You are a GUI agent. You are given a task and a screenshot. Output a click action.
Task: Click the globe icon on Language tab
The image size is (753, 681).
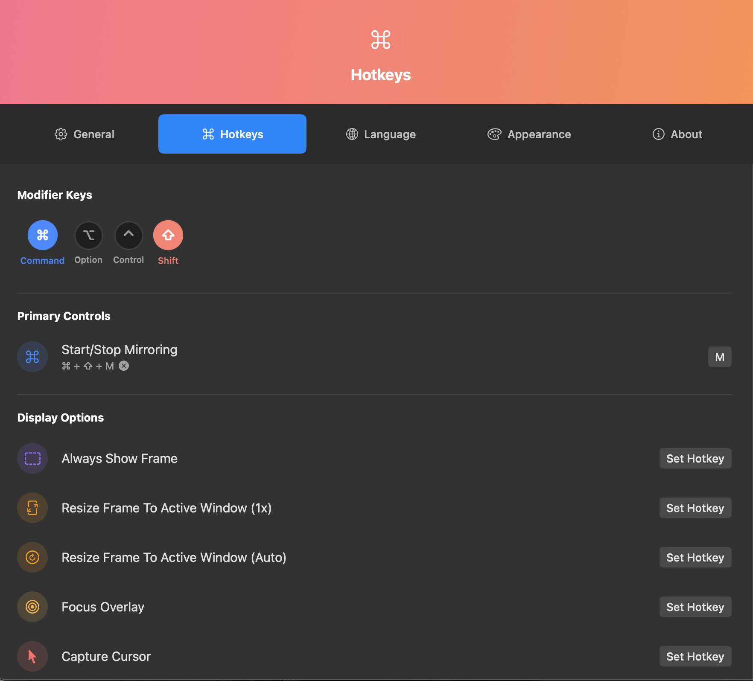(352, 134)
